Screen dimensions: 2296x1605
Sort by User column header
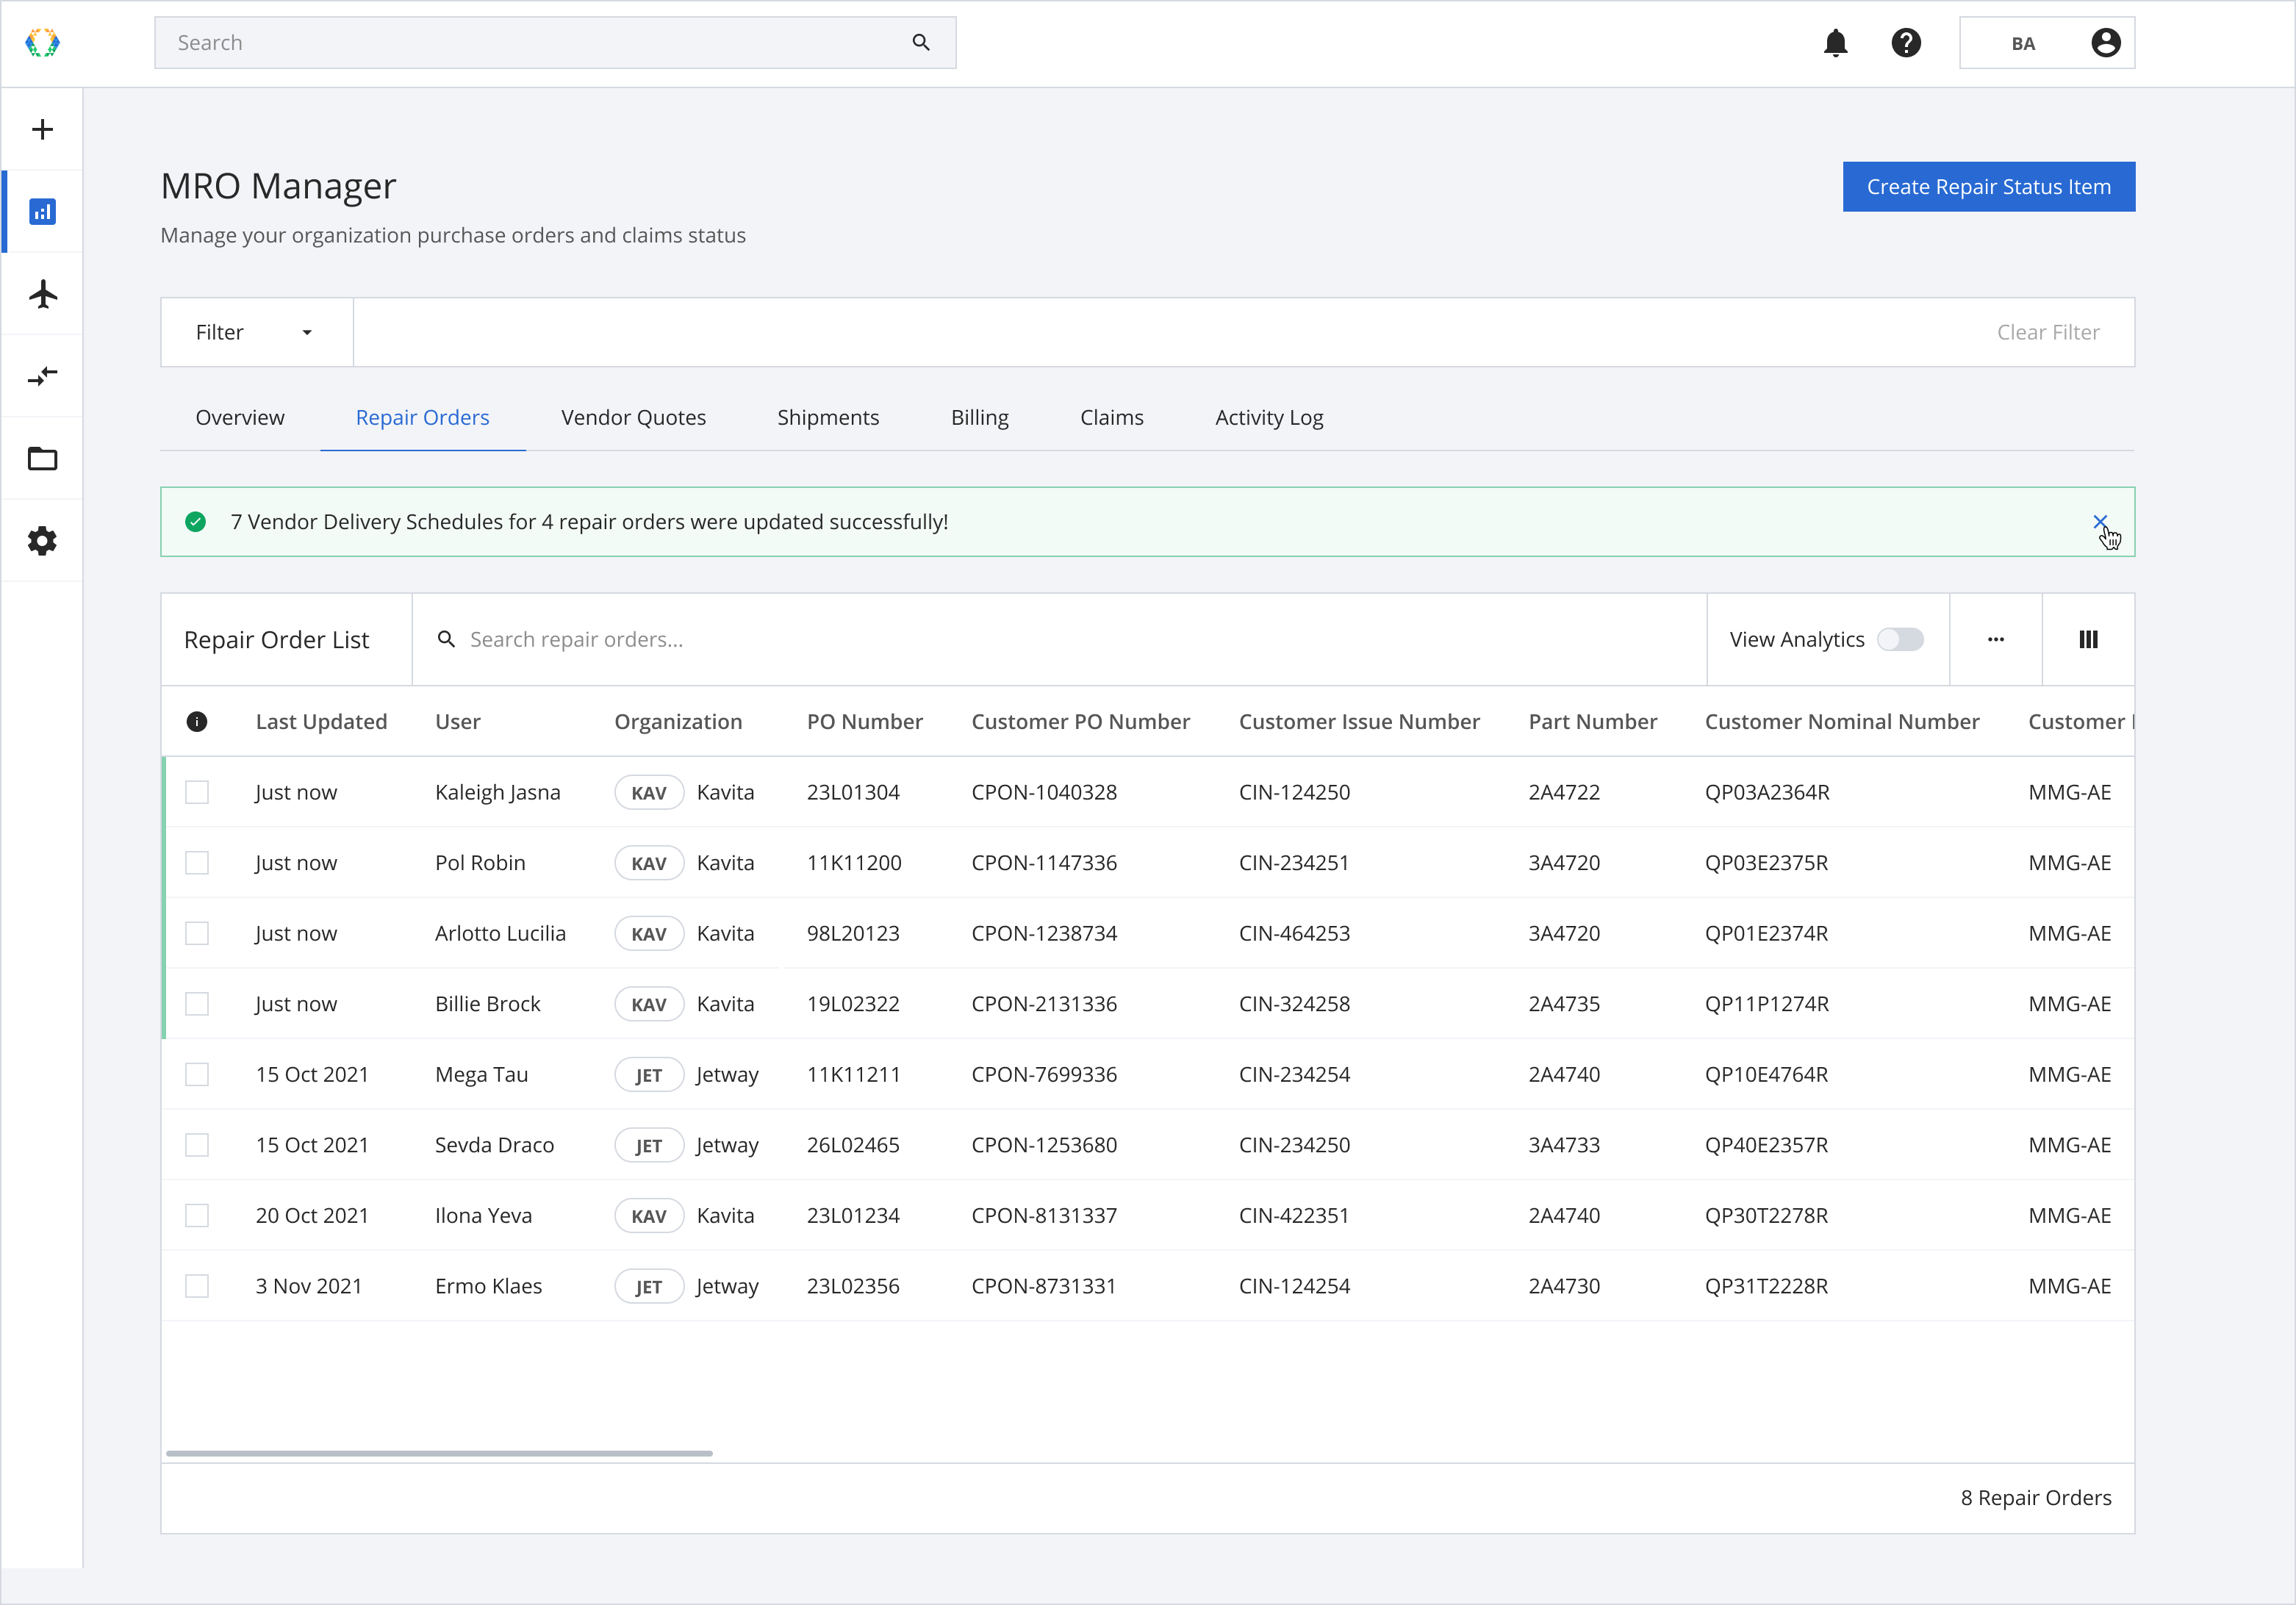coord(458,722)
